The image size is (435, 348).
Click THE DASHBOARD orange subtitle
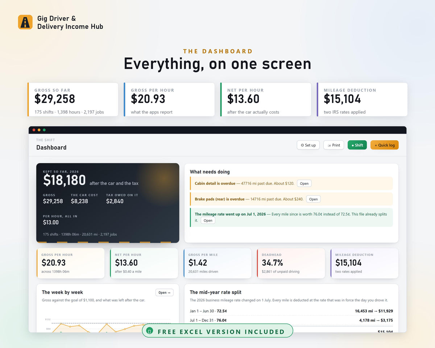pos(218,51)
